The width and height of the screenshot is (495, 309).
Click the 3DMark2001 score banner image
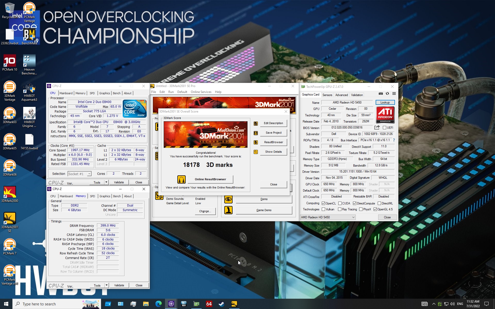click(205, 134)
